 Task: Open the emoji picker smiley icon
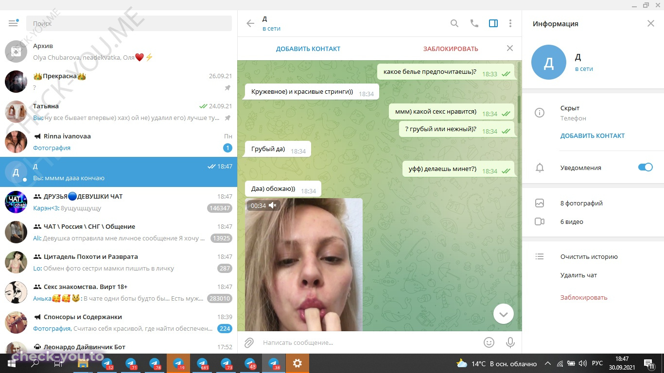point(489,342)
